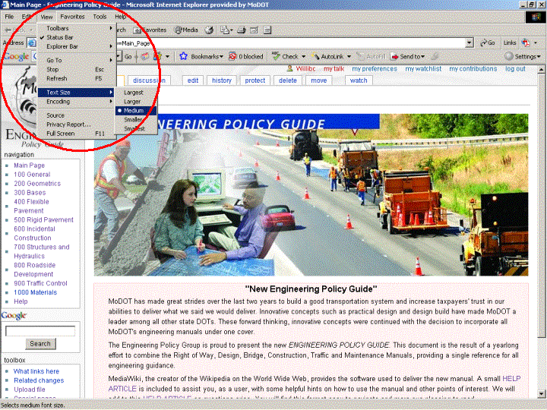Click the Google toolbar Go search button

(128, 56)
